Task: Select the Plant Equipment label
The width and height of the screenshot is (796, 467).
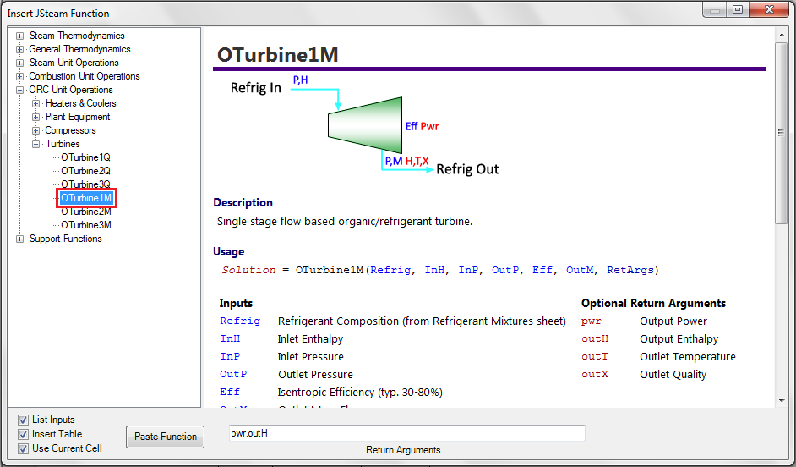Action: point(78,117)
